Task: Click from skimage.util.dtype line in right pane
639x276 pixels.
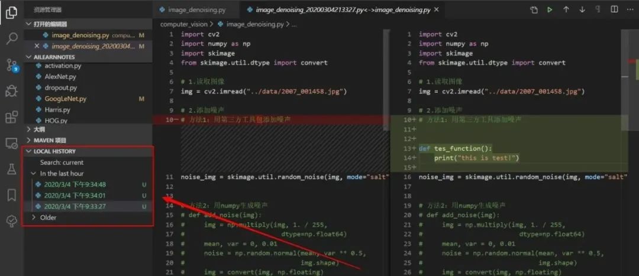Action: coord(492,63)
